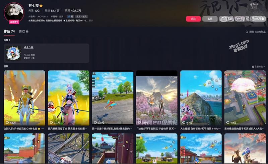Click the search magnifier icon
268x164 pixels.
[247, 32]
